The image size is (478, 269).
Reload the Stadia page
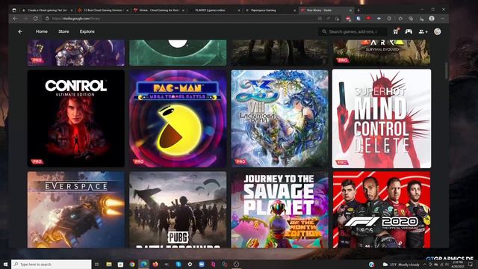click(x=36, y=19)
